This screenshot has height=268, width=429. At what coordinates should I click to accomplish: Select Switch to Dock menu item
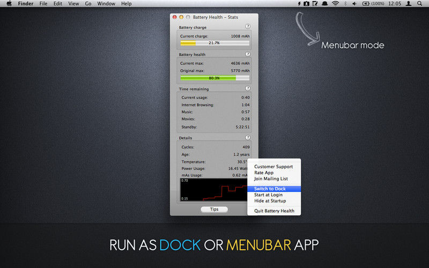(x=274, y=189)
